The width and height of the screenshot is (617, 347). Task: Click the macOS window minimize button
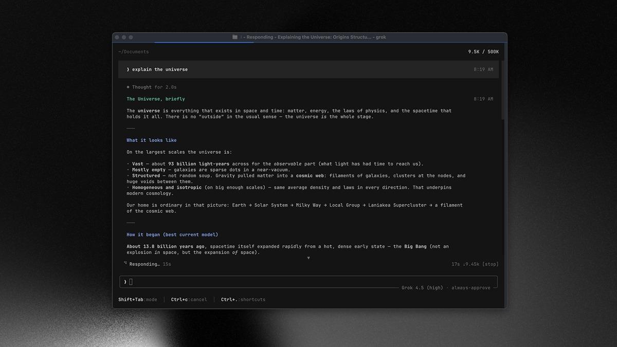tap(124, 38)
